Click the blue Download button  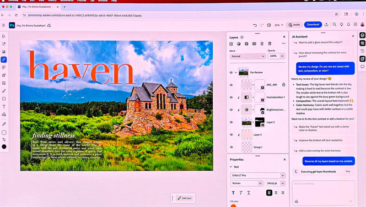click(x=312, y=25)
